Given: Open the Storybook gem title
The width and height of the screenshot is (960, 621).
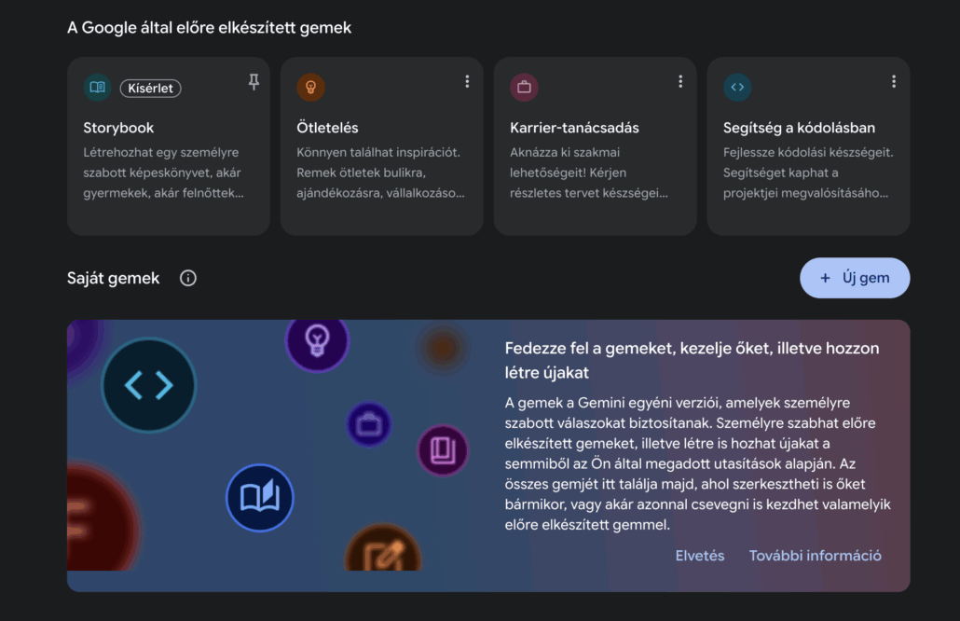Looking at the screenshot, I should tap(118, 128).
